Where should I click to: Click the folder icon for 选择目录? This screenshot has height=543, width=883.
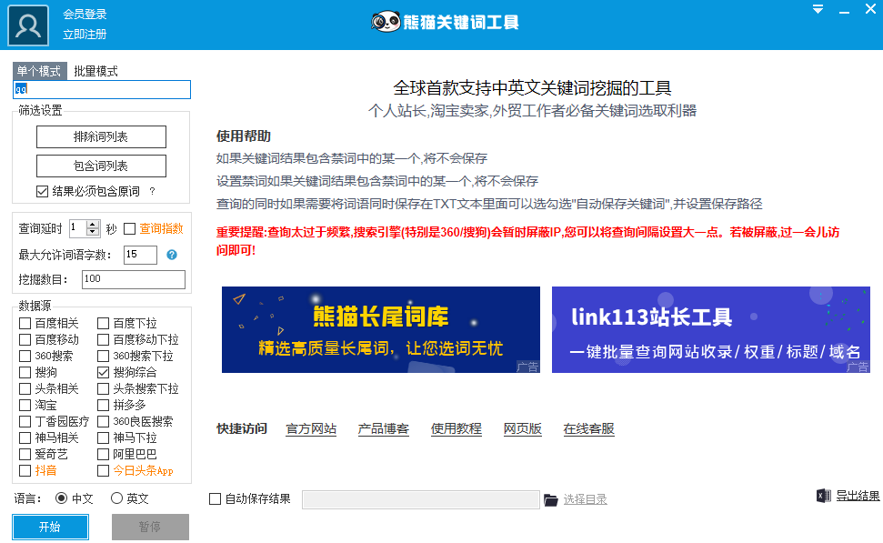(551, 499)
